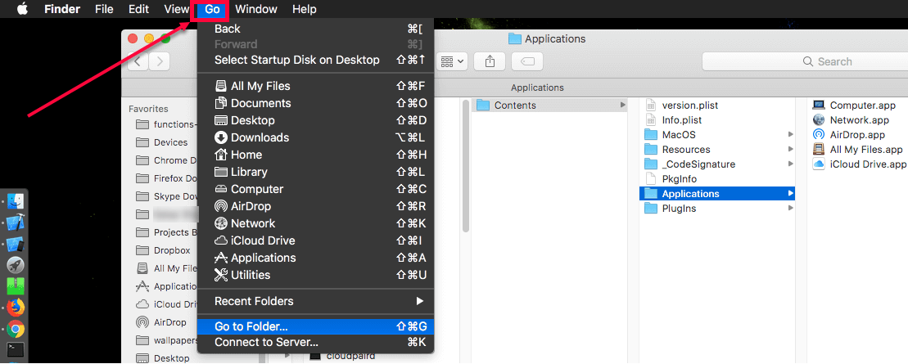The height and width of the screenshot is (364, 908).
Task: Open the Apple menu
Action: [23, 9]
